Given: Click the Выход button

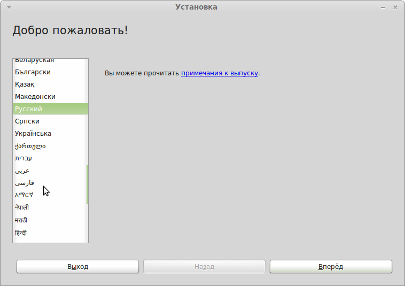Looking at the screenshot, I should (x=78, y=267).
